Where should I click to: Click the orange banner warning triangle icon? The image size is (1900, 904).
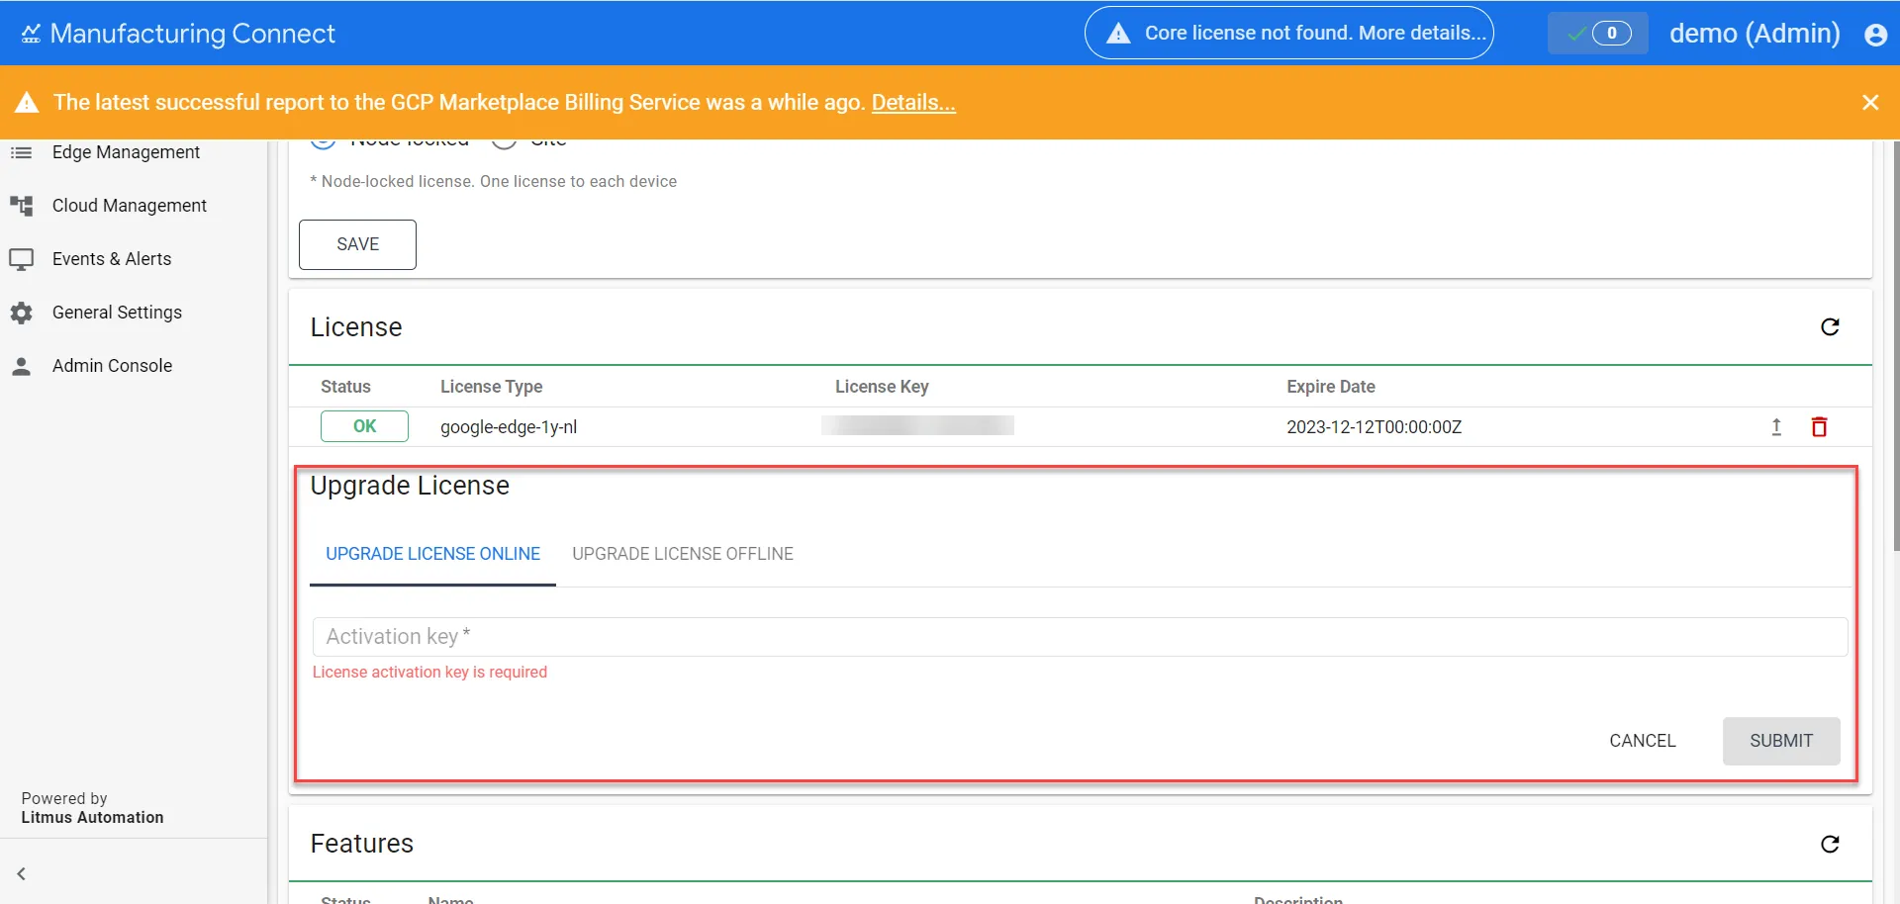pos(27,102)
